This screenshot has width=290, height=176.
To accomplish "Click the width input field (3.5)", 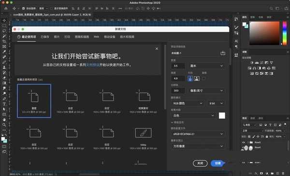I will point(178,66).
